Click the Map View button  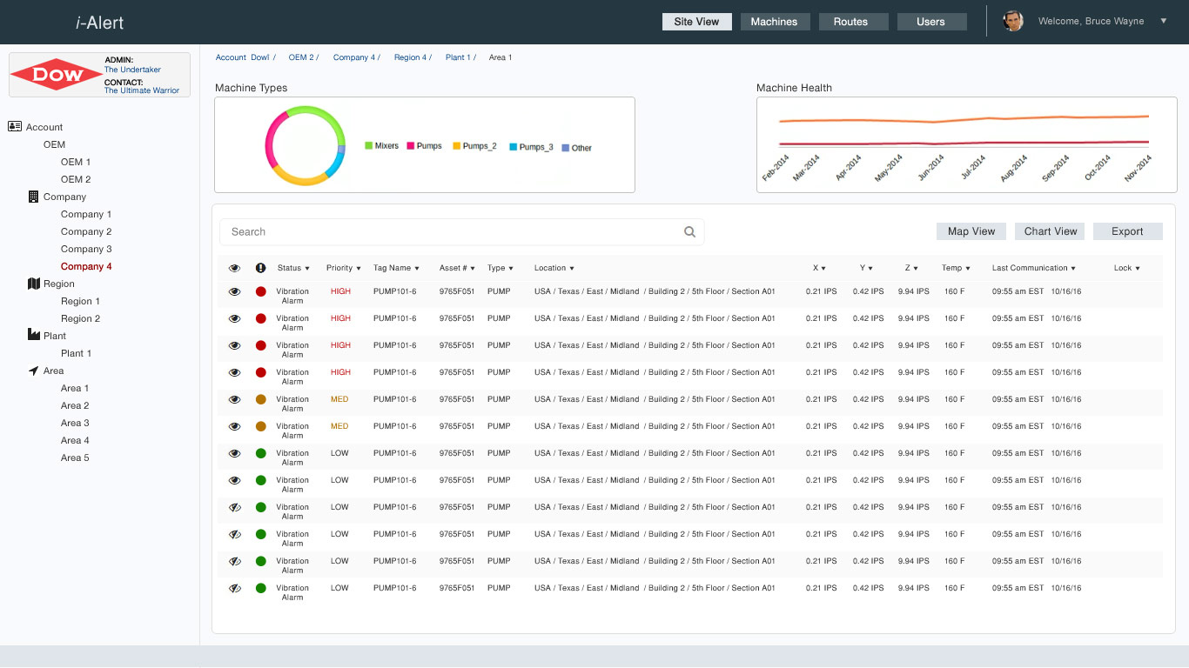(x=971, y=231)
